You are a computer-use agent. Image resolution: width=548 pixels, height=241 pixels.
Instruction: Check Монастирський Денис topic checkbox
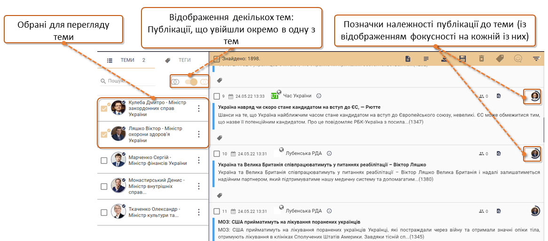(x=104, y=187)
